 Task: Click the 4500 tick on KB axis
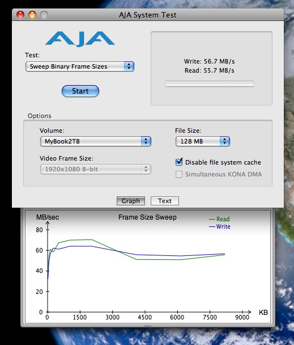[x=144, y=318]
